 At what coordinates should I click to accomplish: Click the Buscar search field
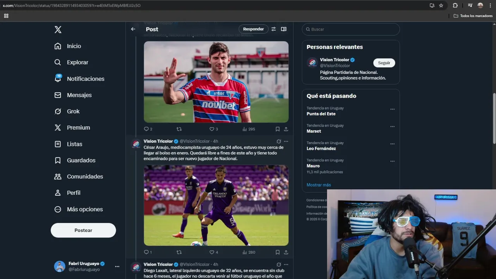click(351, 29)
